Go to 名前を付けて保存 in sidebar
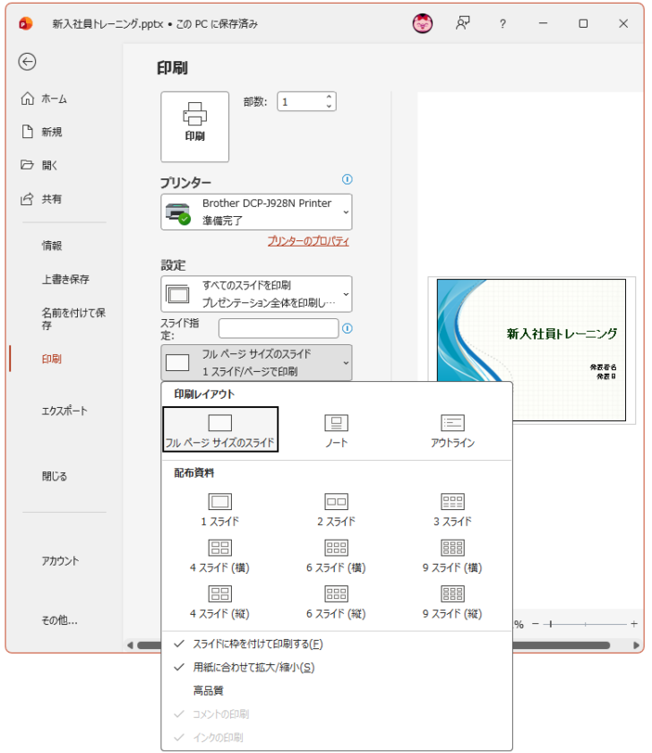This screenshot has width=652, height=753. [x=72, y=319]
